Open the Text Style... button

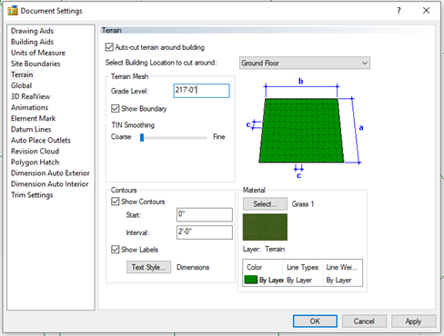coord(148,267)
